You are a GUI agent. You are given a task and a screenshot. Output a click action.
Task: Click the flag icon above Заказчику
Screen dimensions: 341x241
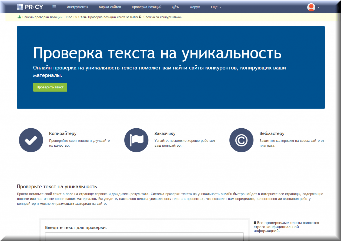click(136, 140)
